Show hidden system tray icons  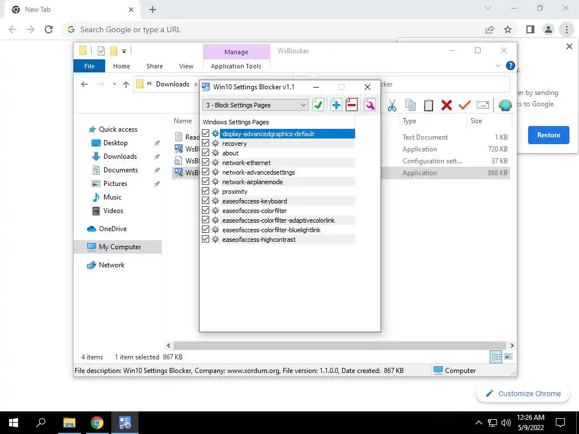pyautogui.click(x=478, y=423)
